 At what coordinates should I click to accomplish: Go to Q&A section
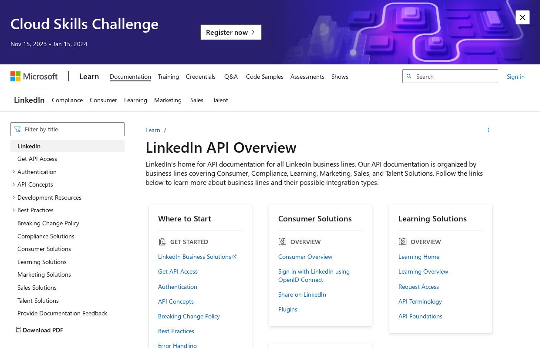click(x=231, y=77)
